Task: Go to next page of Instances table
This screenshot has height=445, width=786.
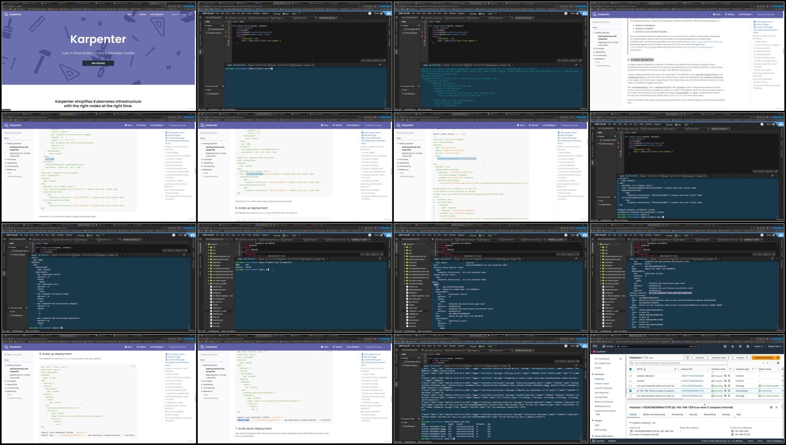Action: click(x=772, y=363)
